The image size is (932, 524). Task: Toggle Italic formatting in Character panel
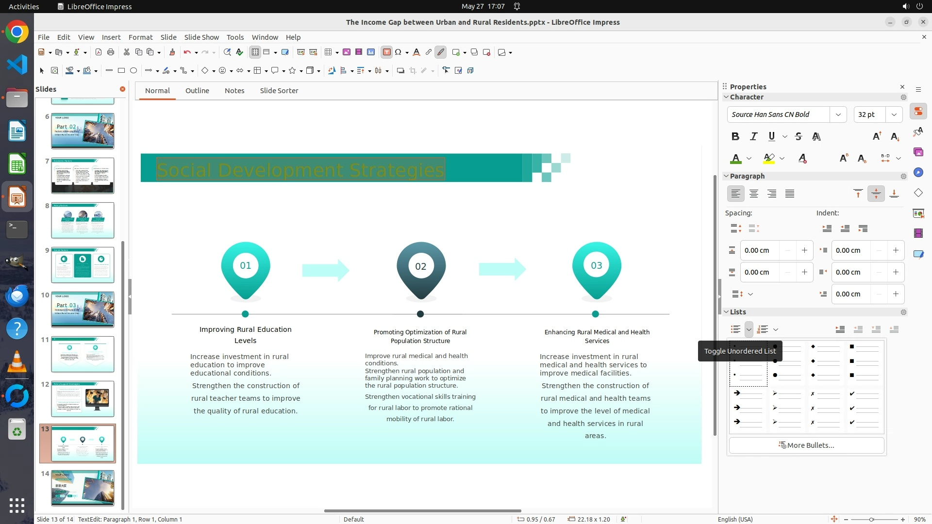coord(753,137)
